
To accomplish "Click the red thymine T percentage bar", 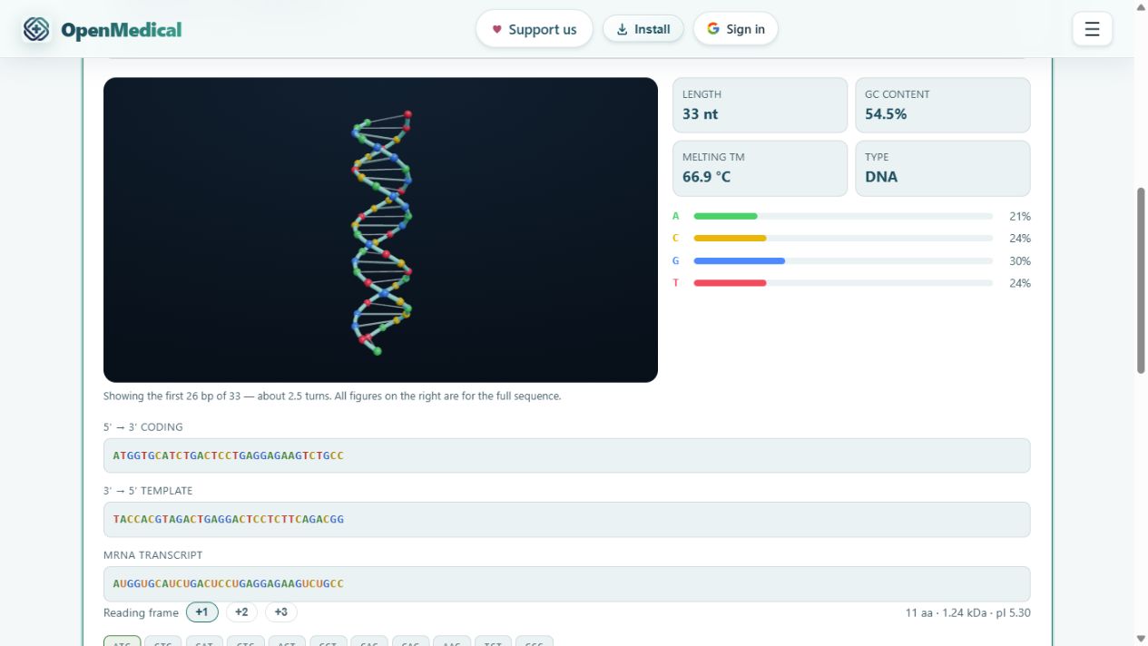I will tap(730, 283).
